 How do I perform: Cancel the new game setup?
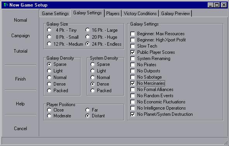[21, 129]
